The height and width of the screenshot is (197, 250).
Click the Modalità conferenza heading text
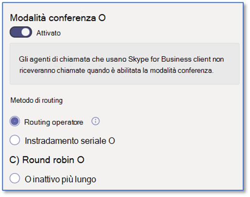(53, 18)
